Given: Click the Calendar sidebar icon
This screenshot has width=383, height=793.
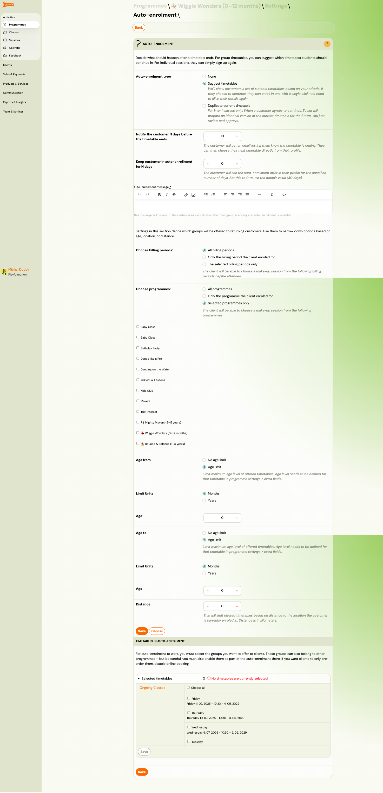Looking at the screenshot, I should 5,48.
